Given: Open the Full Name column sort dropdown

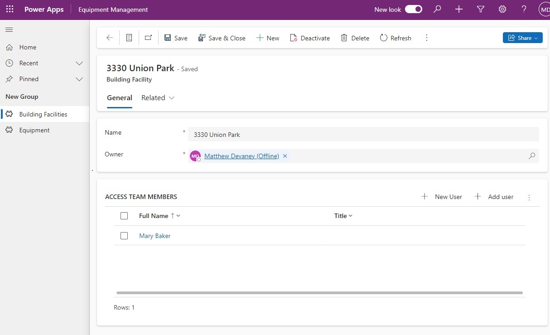Looking at the screenshot, I should point(178,216).
